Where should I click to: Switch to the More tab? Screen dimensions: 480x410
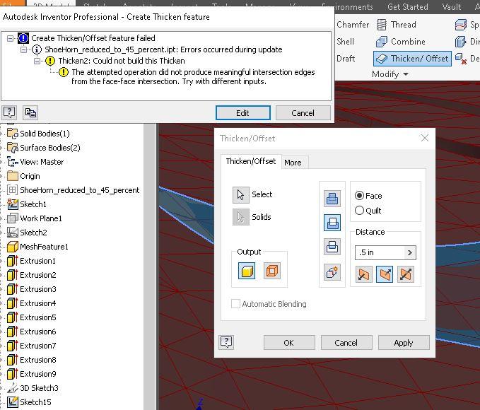(293, 163)
